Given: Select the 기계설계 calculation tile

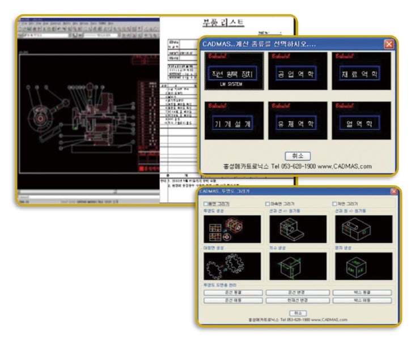Looking at the screenshot, I should pos(234,121).
